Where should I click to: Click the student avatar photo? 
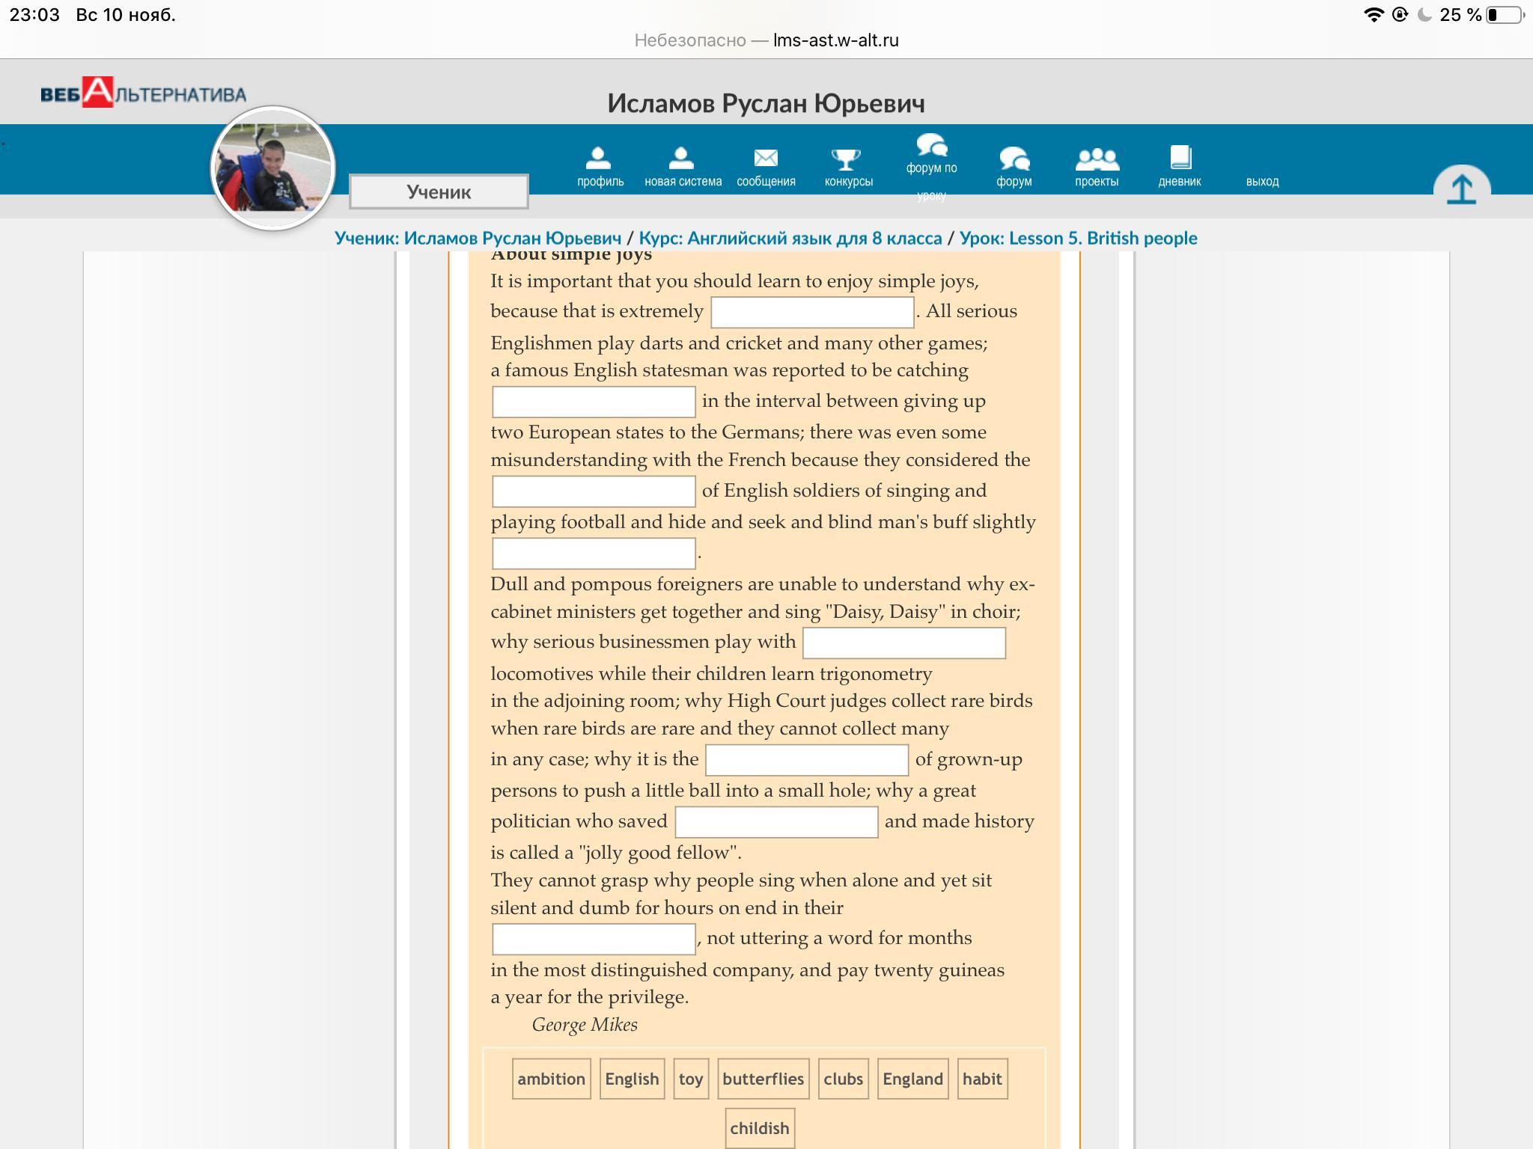click(x=273, y=168)
